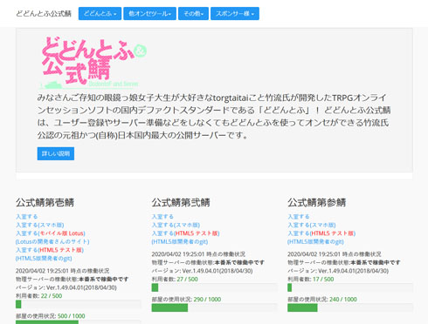428x324 pixels.
Task: Enter 第参鯖 via the 入室する link
Action: coord(299,217)
